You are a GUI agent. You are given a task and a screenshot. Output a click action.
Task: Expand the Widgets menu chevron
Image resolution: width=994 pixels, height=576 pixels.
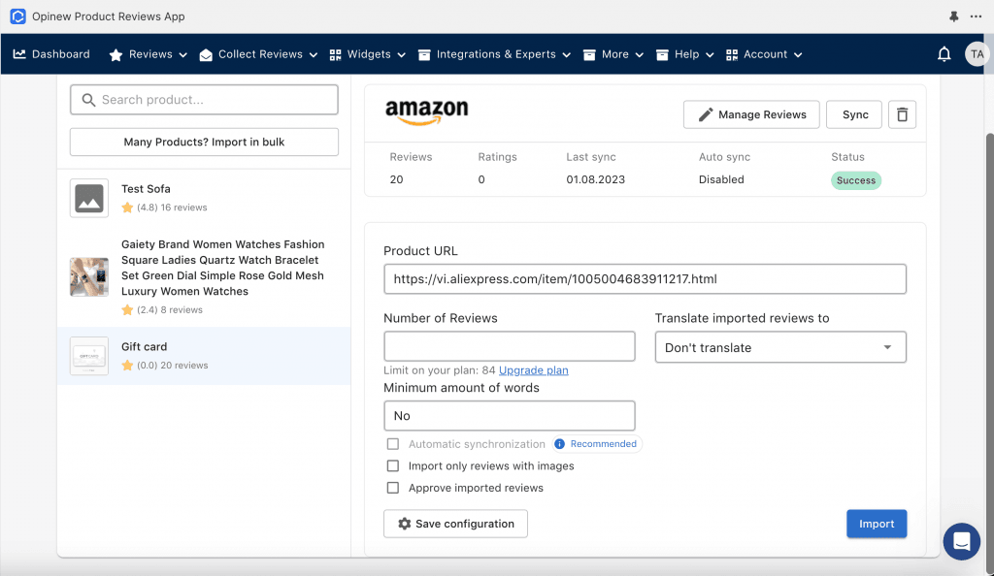[401, 55]
